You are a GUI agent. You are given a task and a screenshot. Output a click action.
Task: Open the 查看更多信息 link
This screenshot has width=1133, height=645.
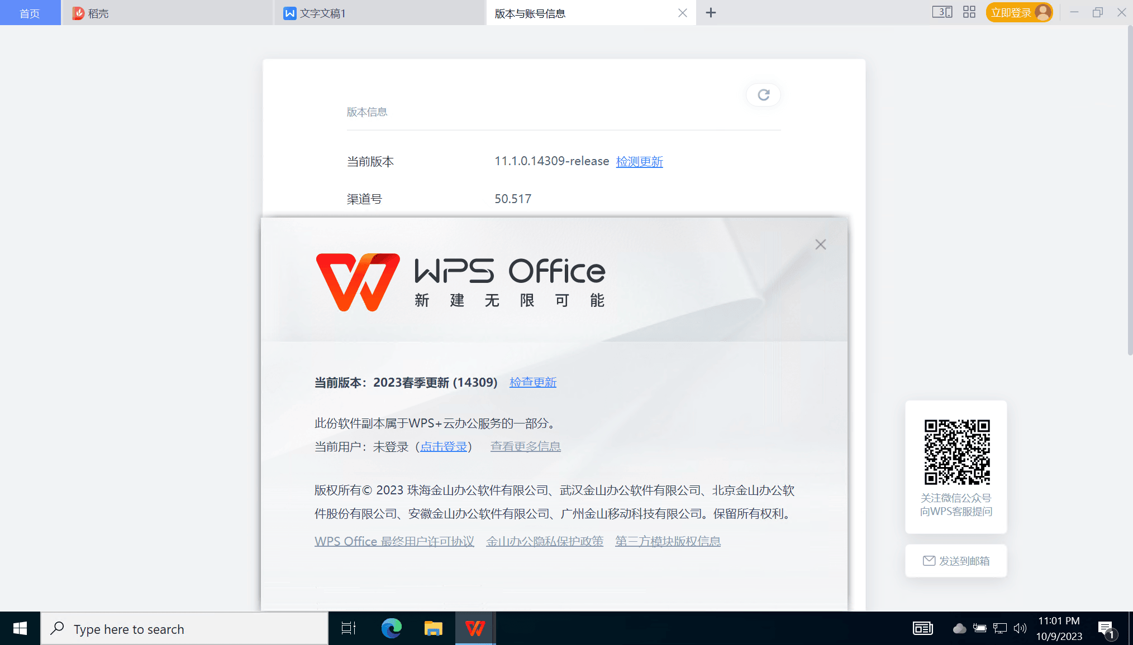pos(525,446)
